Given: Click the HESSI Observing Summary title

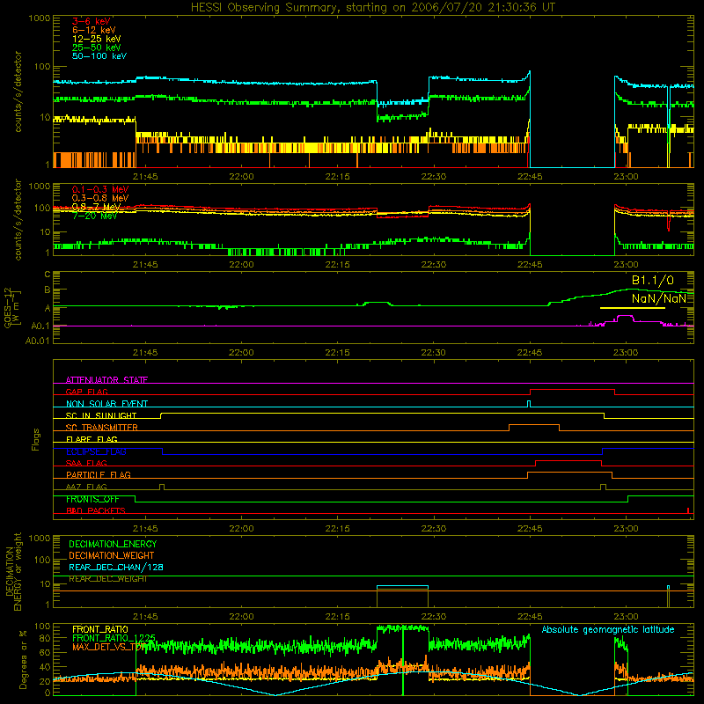Looking at the screenshot, I should (373, 8).
